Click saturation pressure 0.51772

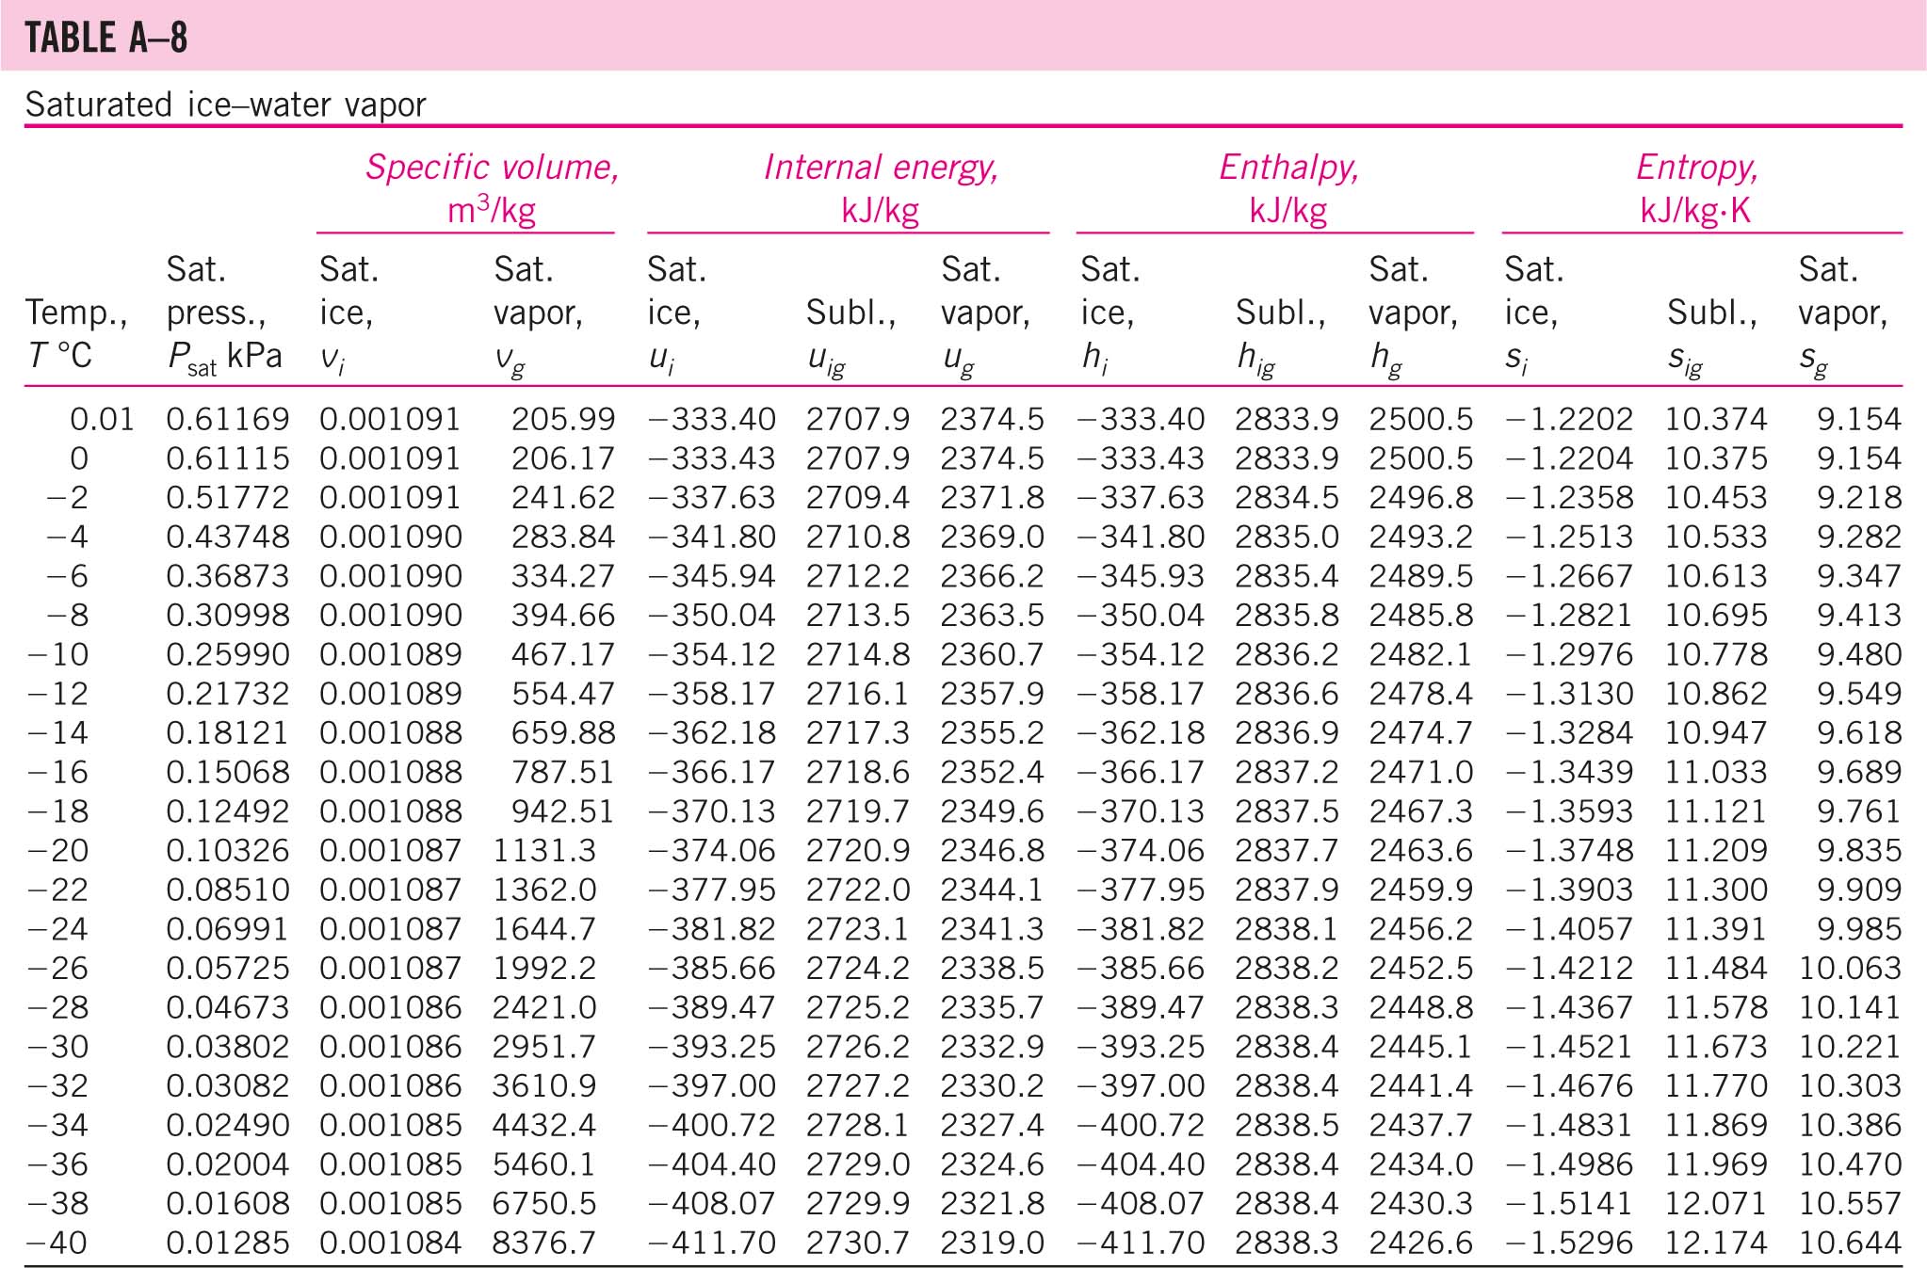pos(228,497)
